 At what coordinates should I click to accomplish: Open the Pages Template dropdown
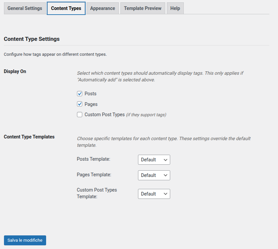154,175
